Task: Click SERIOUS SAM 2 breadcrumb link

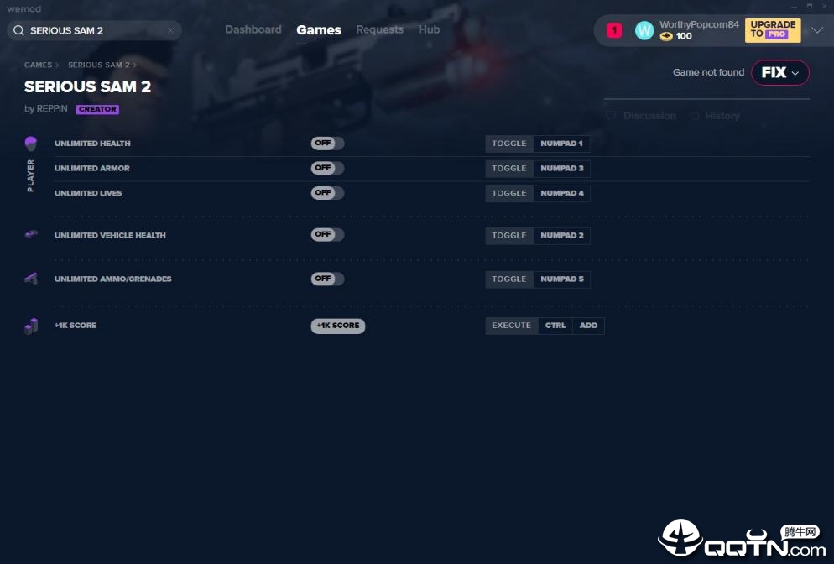Action: pos(99,65)
